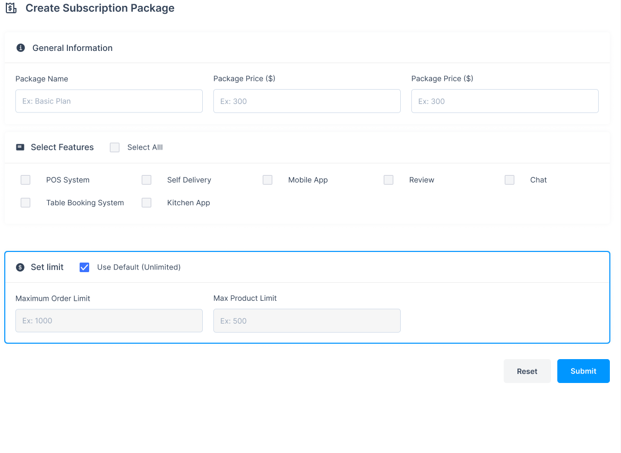Click the middle Package Price input field
621x453 pixels.
click(307, 101)
